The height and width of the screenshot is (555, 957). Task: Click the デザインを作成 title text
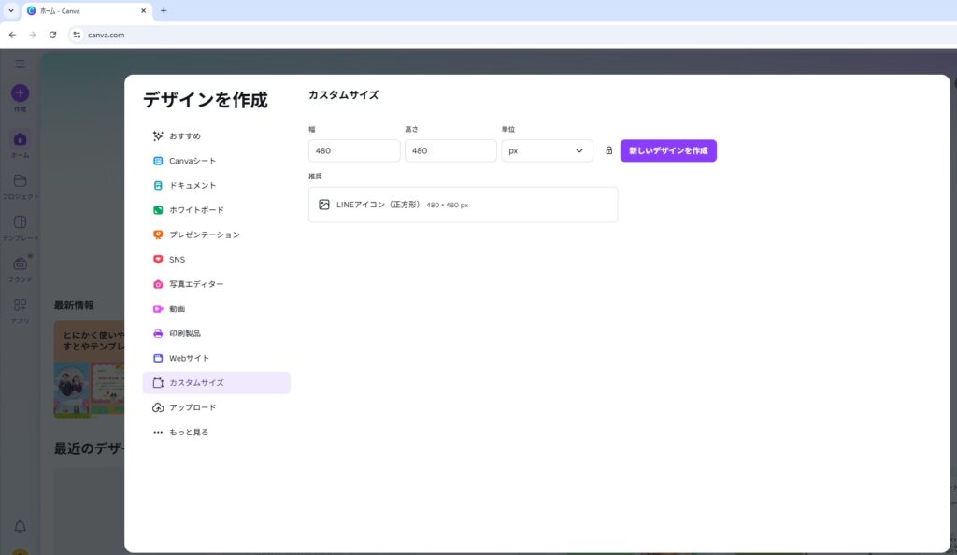tap(205, 100)
